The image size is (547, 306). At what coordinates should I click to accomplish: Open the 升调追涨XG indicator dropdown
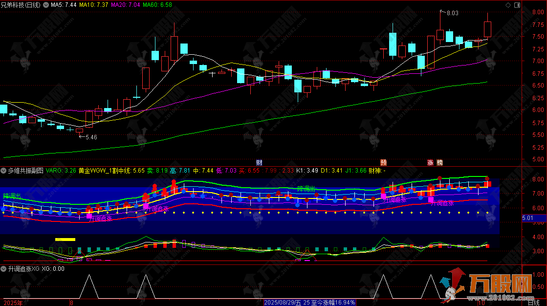(x=3, y=268)
